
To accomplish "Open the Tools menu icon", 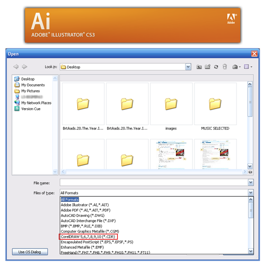I will click(236, 67).
